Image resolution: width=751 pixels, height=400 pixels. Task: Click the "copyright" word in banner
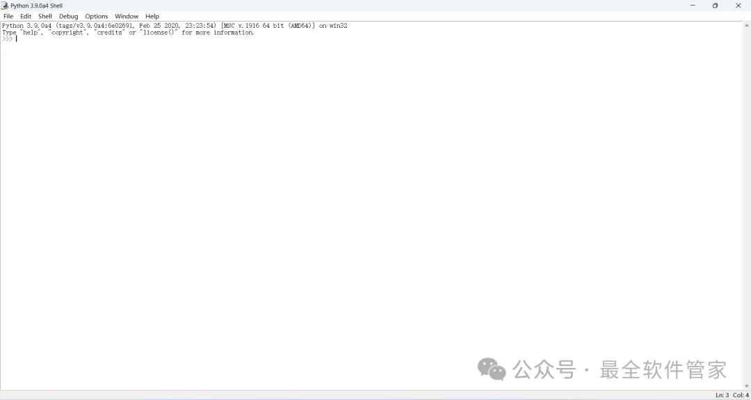[67, 33]
